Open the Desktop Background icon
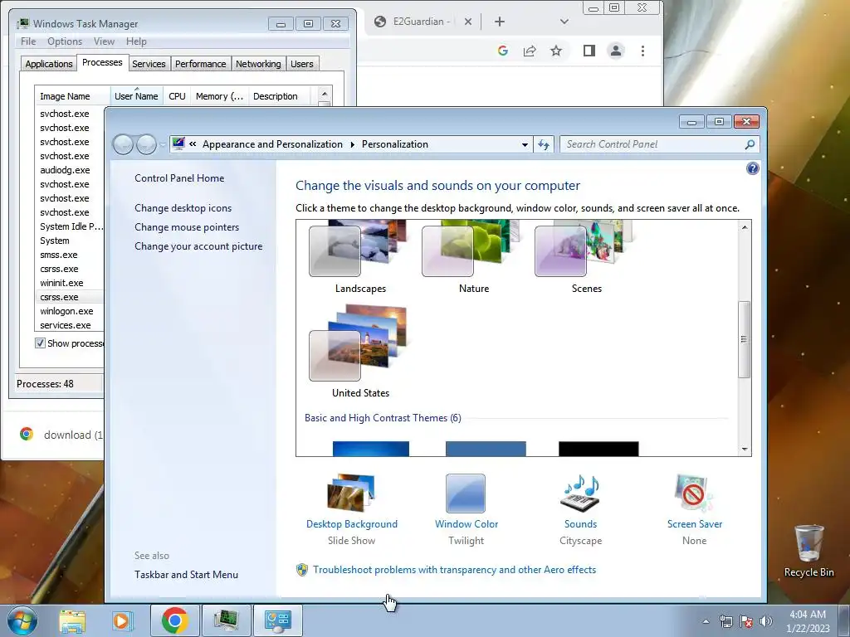Image resolution: width=850 pixels, height=637 pixels. click(x=351, y=494)
